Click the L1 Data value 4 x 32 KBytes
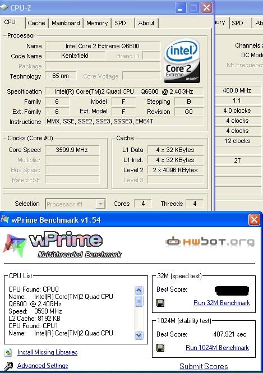Image resolution: width=263 pixels, height=373 pixels. [x=176, y=150]
